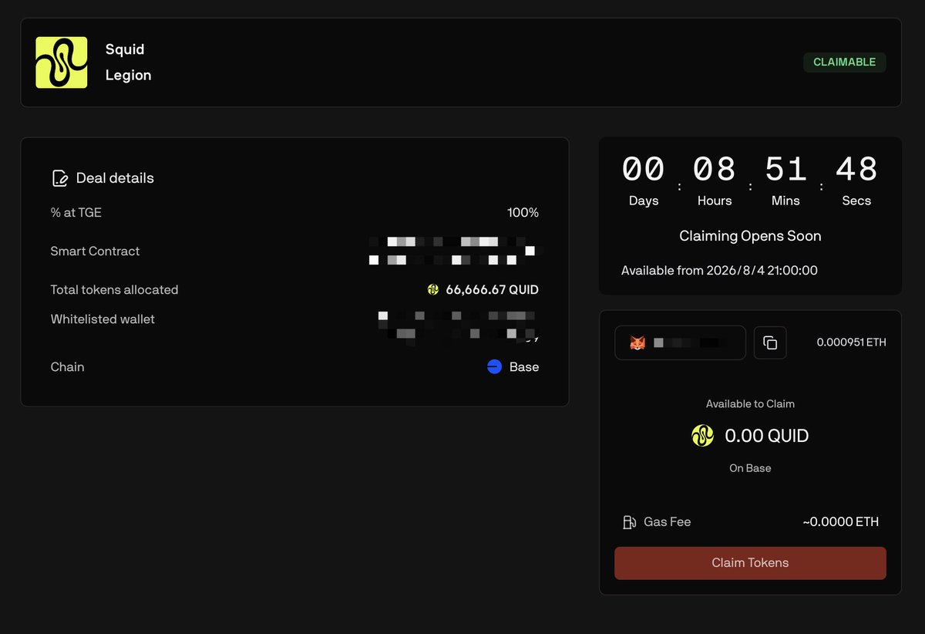
Task: Click the '66,666.67 QUID' amount
Action: (x=492, y=290)
